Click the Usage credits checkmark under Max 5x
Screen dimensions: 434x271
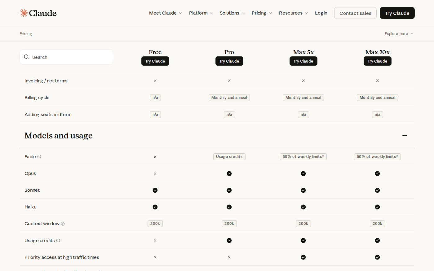coord(303,240)
